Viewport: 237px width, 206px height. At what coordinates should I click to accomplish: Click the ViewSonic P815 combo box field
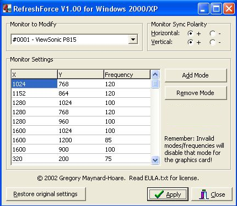pos(74,40)
